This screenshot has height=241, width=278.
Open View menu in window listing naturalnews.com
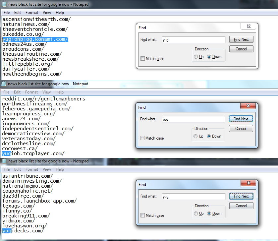47,13
